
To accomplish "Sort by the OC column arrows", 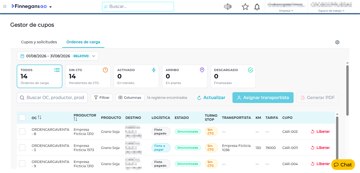I will pos(40,117).
